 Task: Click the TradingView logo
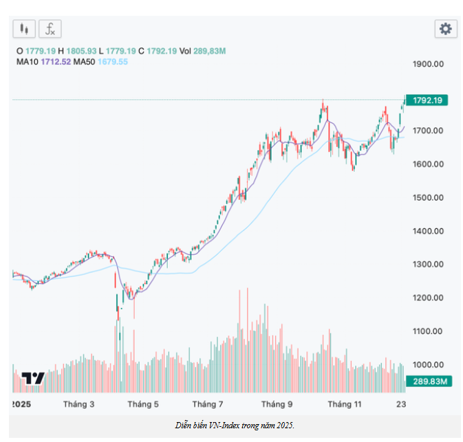pos(33,378)
